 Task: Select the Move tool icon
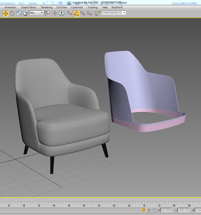[x=5, y=13]
